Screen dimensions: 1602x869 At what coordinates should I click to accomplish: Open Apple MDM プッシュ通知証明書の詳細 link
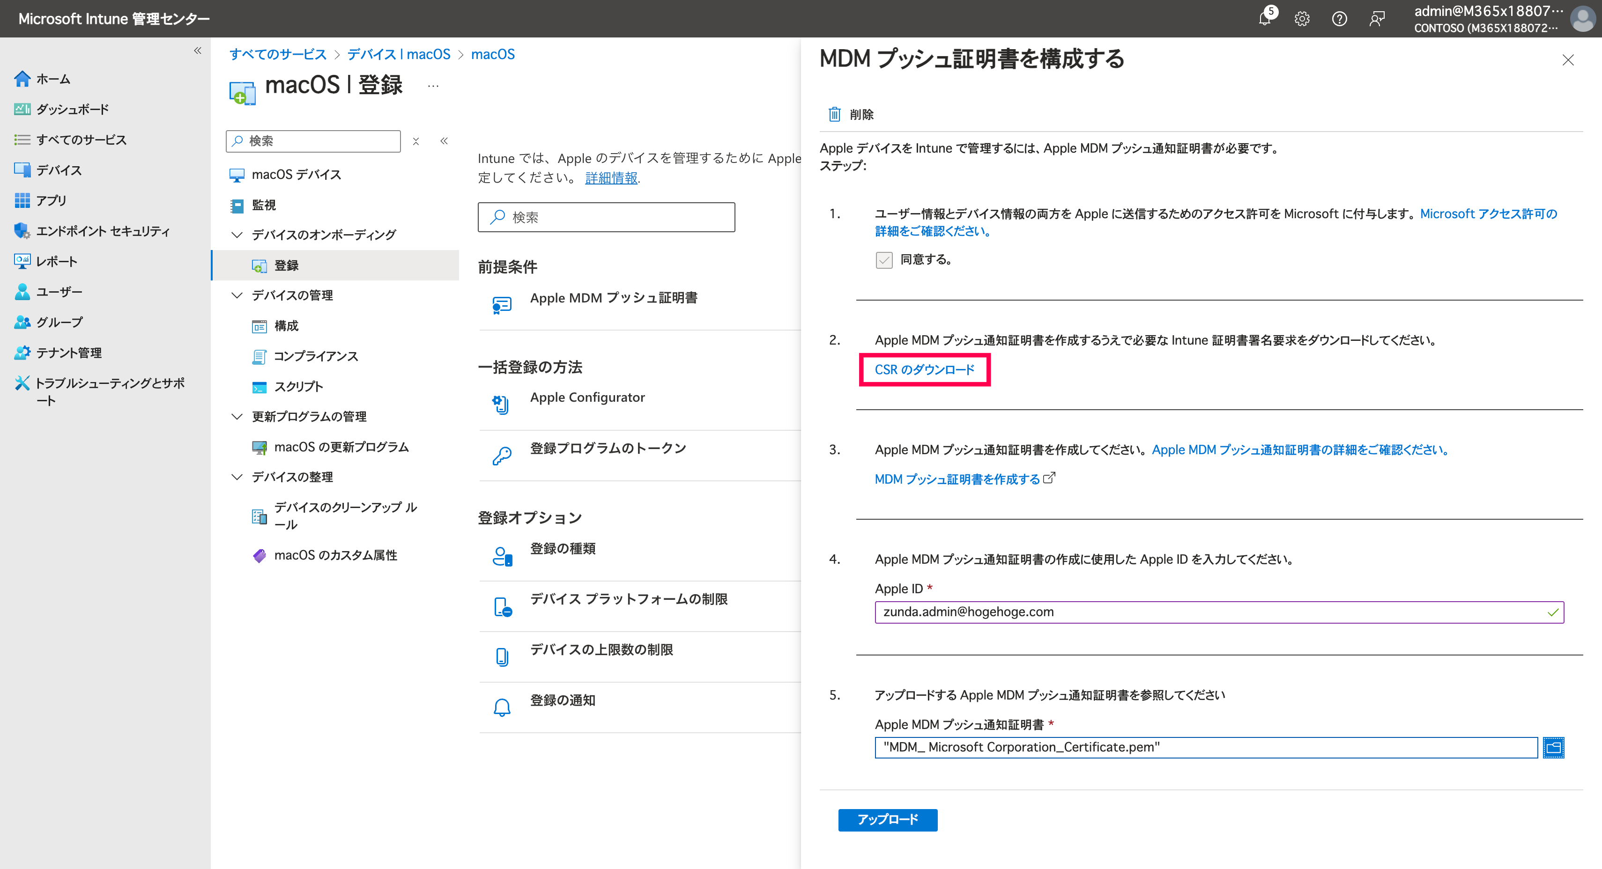click(1300, 449)
